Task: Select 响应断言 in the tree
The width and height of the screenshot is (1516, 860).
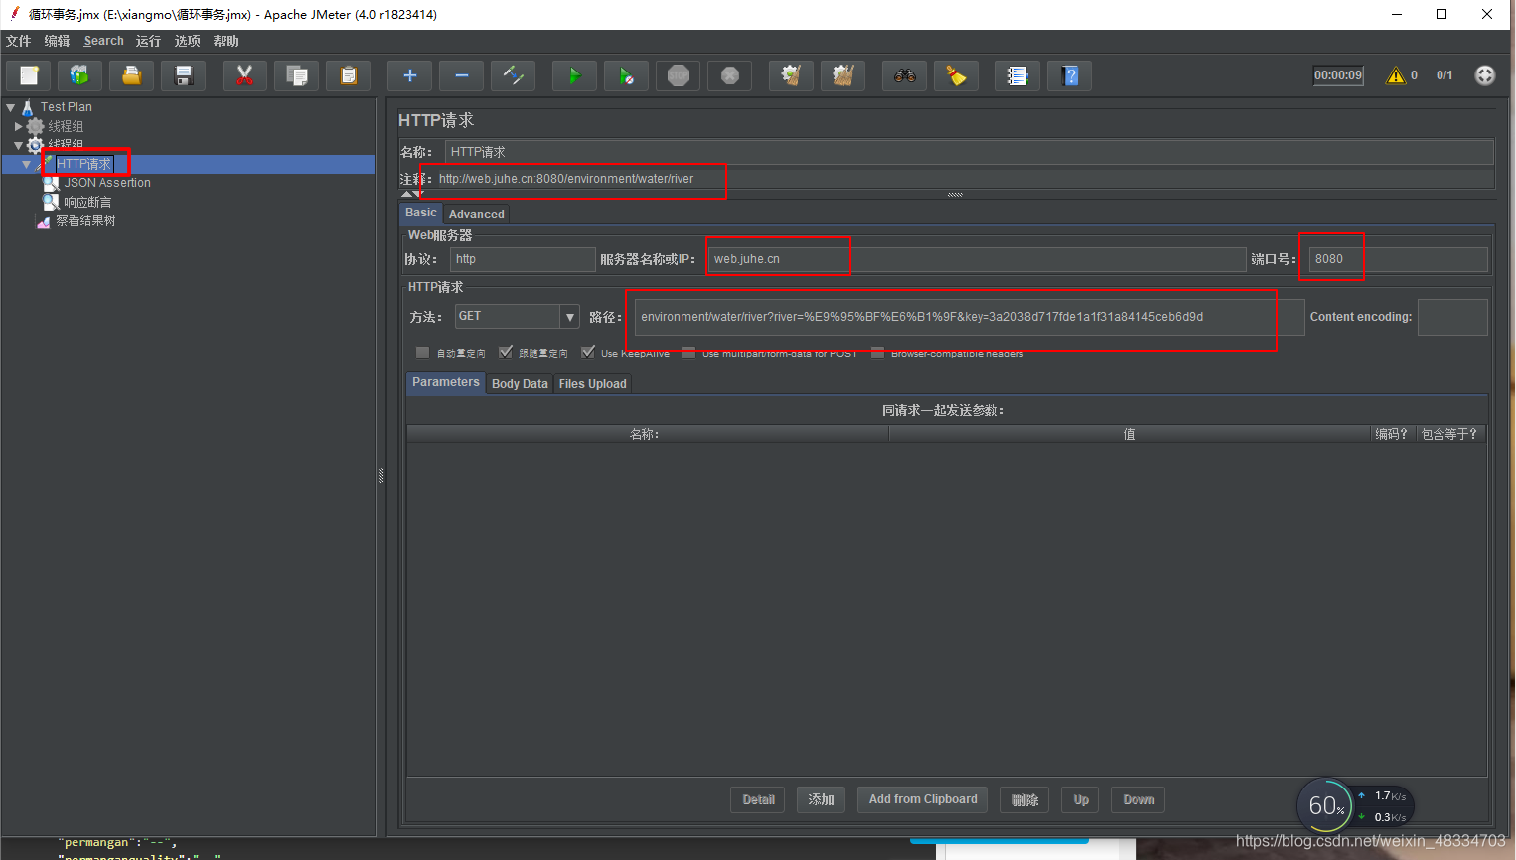Action: (87, 202)
